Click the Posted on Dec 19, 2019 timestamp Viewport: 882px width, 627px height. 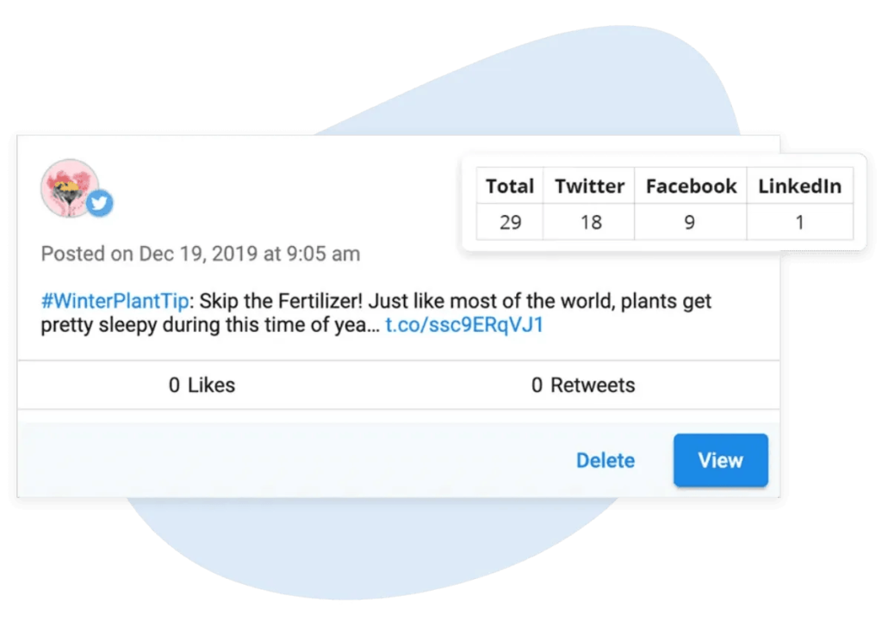point(201,255)
